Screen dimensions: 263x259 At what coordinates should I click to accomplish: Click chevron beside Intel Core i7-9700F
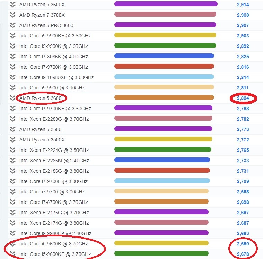click(12, 181)
